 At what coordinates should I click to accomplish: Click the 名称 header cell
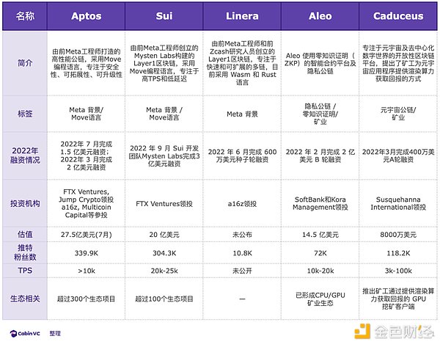point(25,16)
